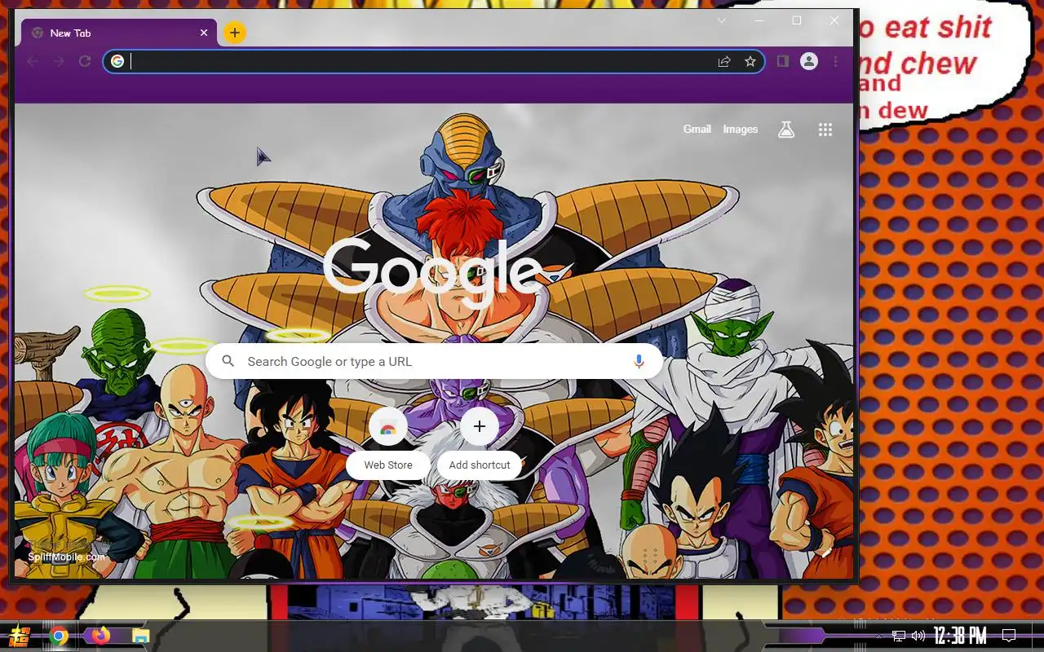The width and height of the screenshot is (1044, 652).
Task: Open the Web Store shortcut
Action: click(388, 442)
